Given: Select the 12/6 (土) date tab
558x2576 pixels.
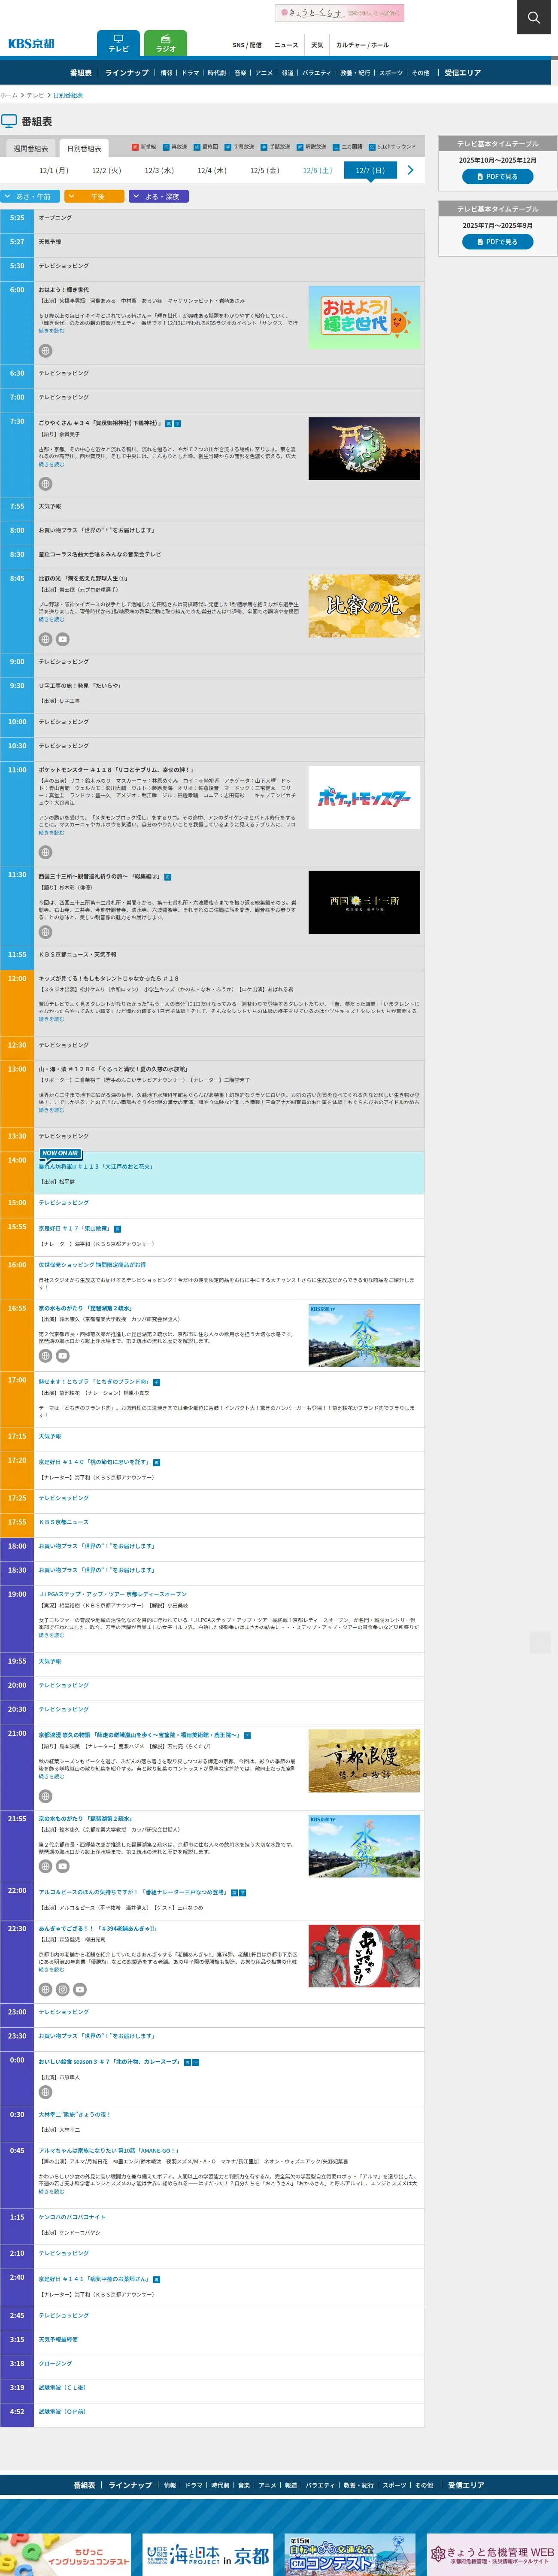Looking at the screenshot, I should tap(317, 171).
